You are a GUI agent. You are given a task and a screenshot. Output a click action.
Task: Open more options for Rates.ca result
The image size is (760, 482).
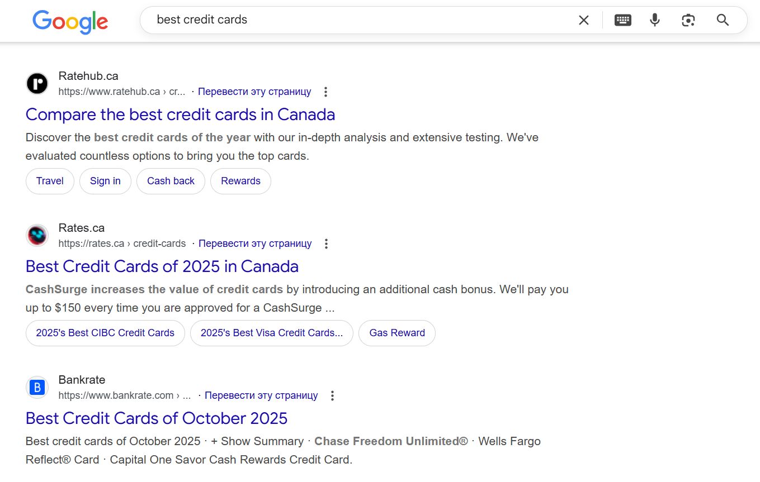tap(326, 244)
